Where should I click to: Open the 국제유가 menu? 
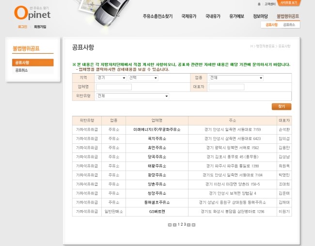pos(189,16)
